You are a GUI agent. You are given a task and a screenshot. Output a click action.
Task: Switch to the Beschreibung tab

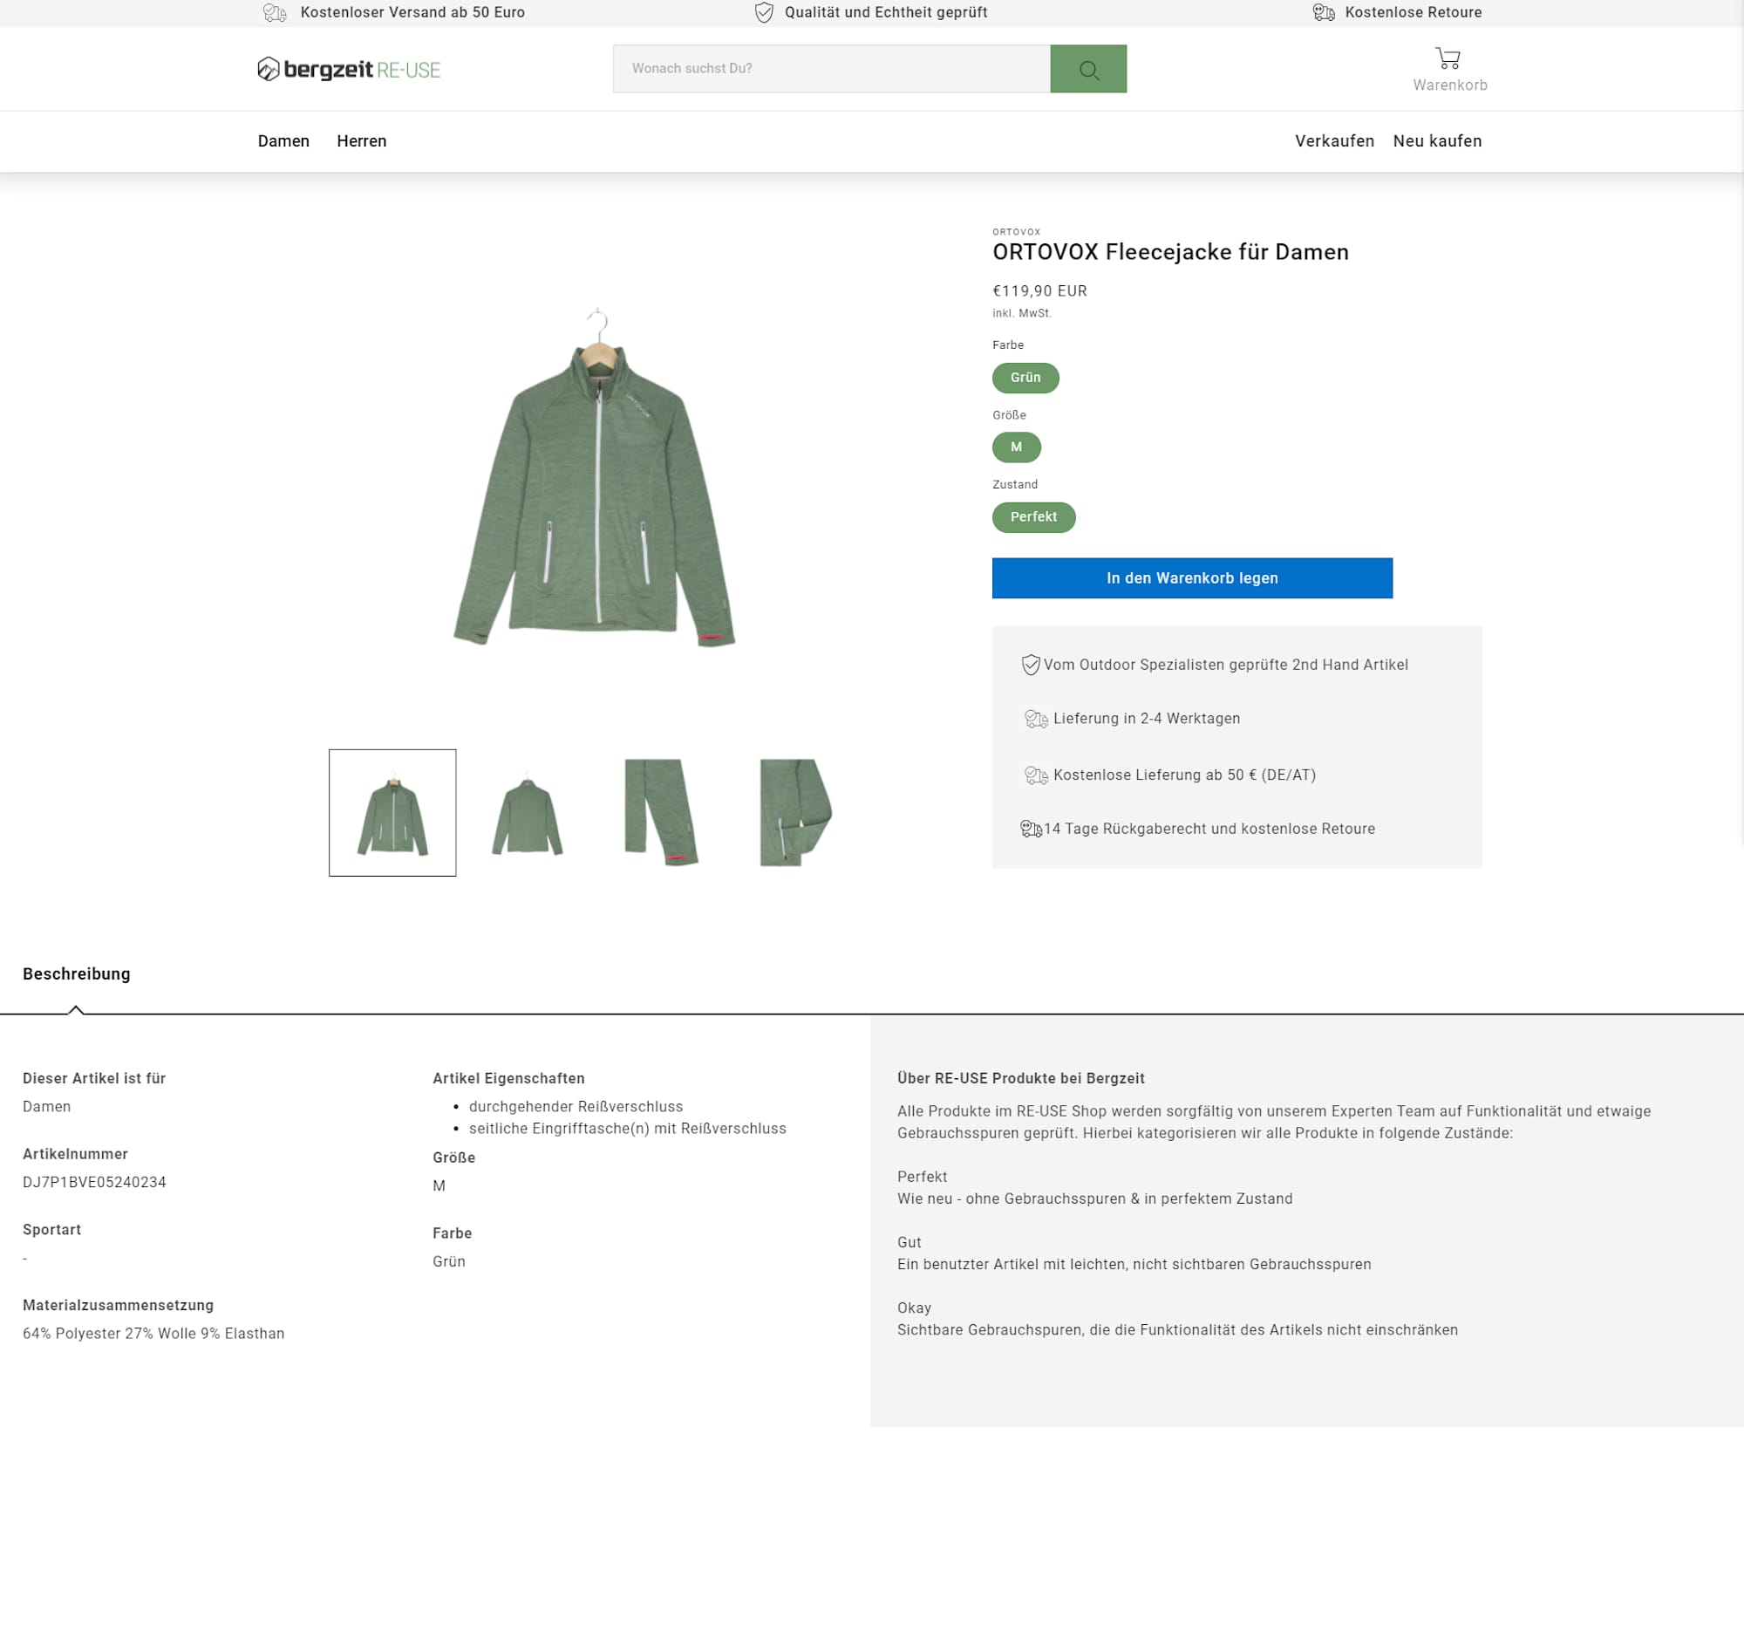pyautogui.click(x=77, y=974)
